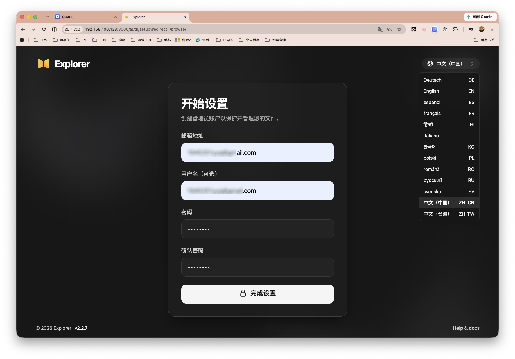Select Hindi (HI) language option
The height and width of the screenshot is (359, 515).
[x=449, y=125]
